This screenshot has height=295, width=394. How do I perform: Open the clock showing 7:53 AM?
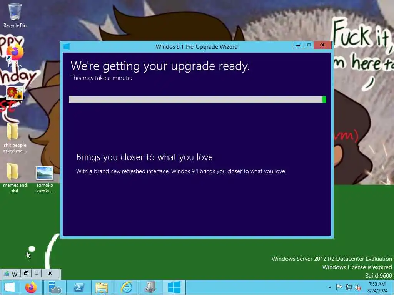(x=377, y=287)
